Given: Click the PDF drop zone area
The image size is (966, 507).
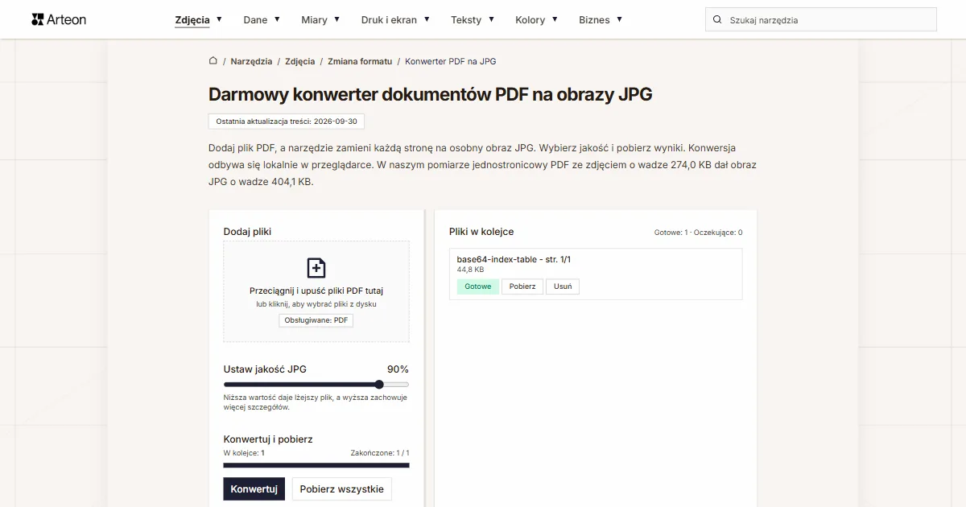Looking at the screenshot, I should (316, 291).
